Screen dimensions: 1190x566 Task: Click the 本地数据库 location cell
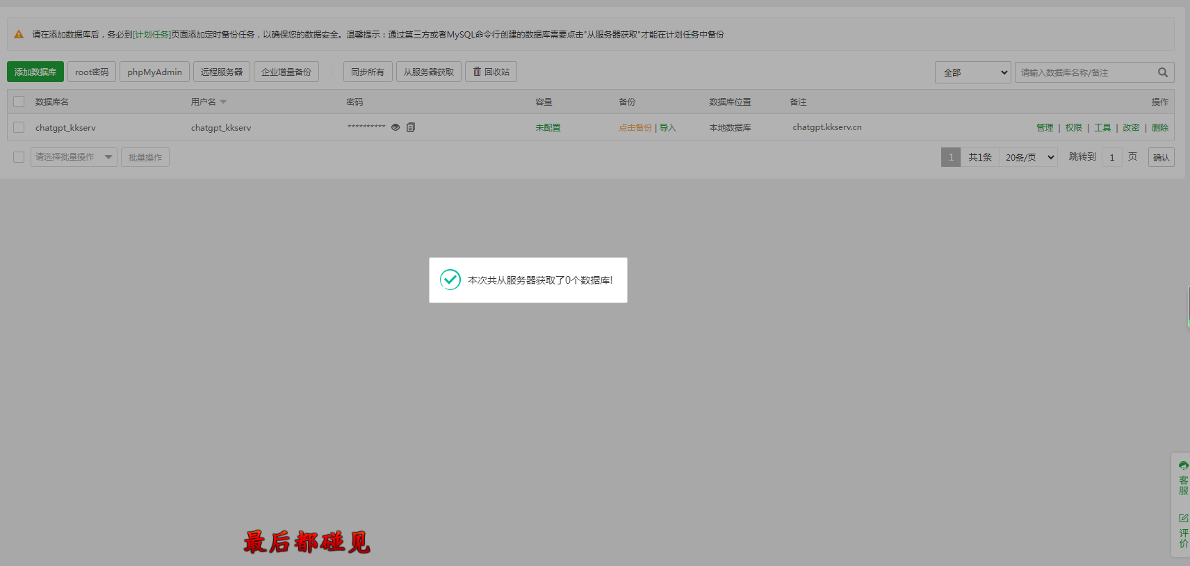tap(730, 128)
